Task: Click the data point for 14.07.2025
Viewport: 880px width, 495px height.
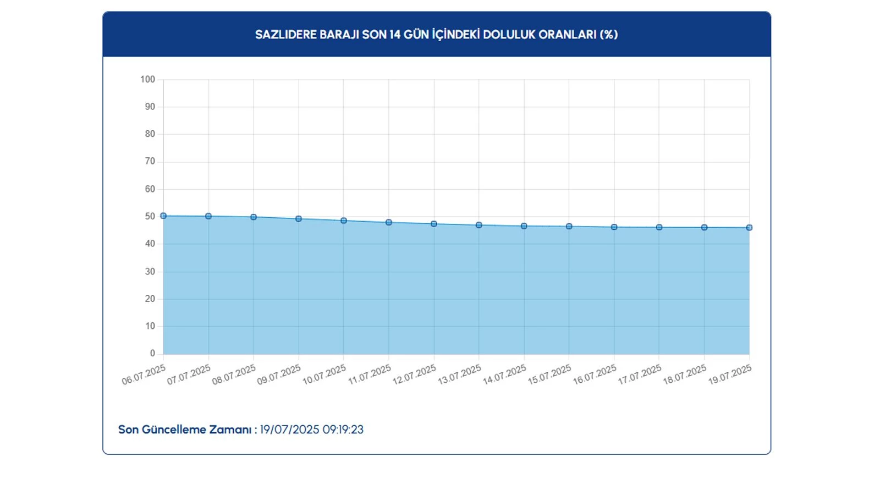Action: pos(524,226)
